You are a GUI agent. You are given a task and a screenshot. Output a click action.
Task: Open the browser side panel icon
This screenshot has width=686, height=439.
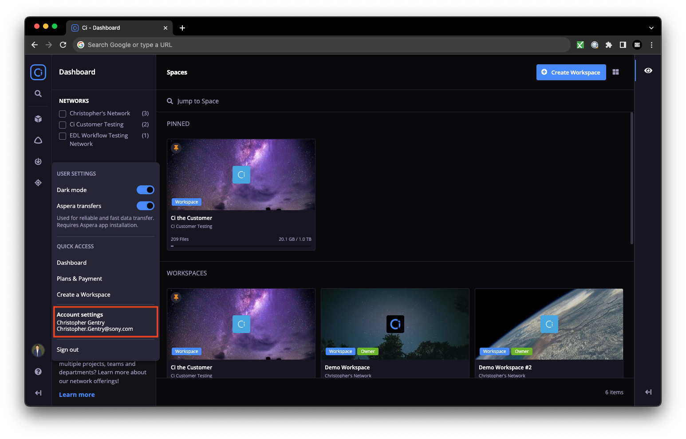click(623, 45)
